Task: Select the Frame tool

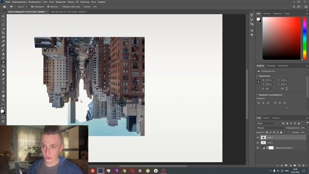Action: [x=3, y=37]
